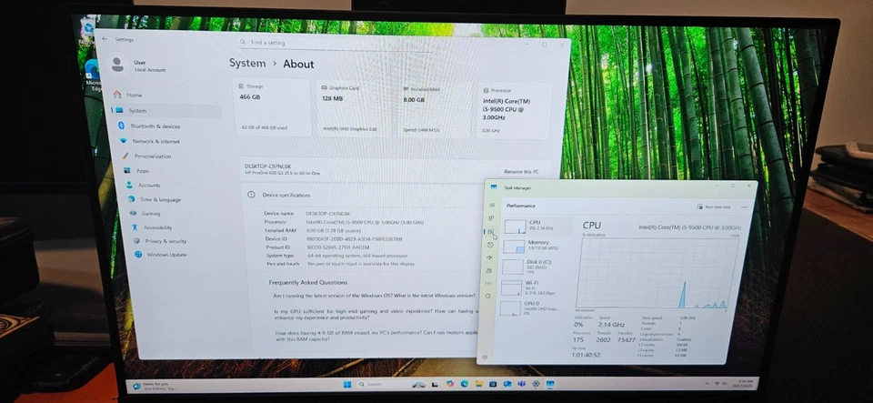Open Task View from the taskbar

[x=435, y=385]
